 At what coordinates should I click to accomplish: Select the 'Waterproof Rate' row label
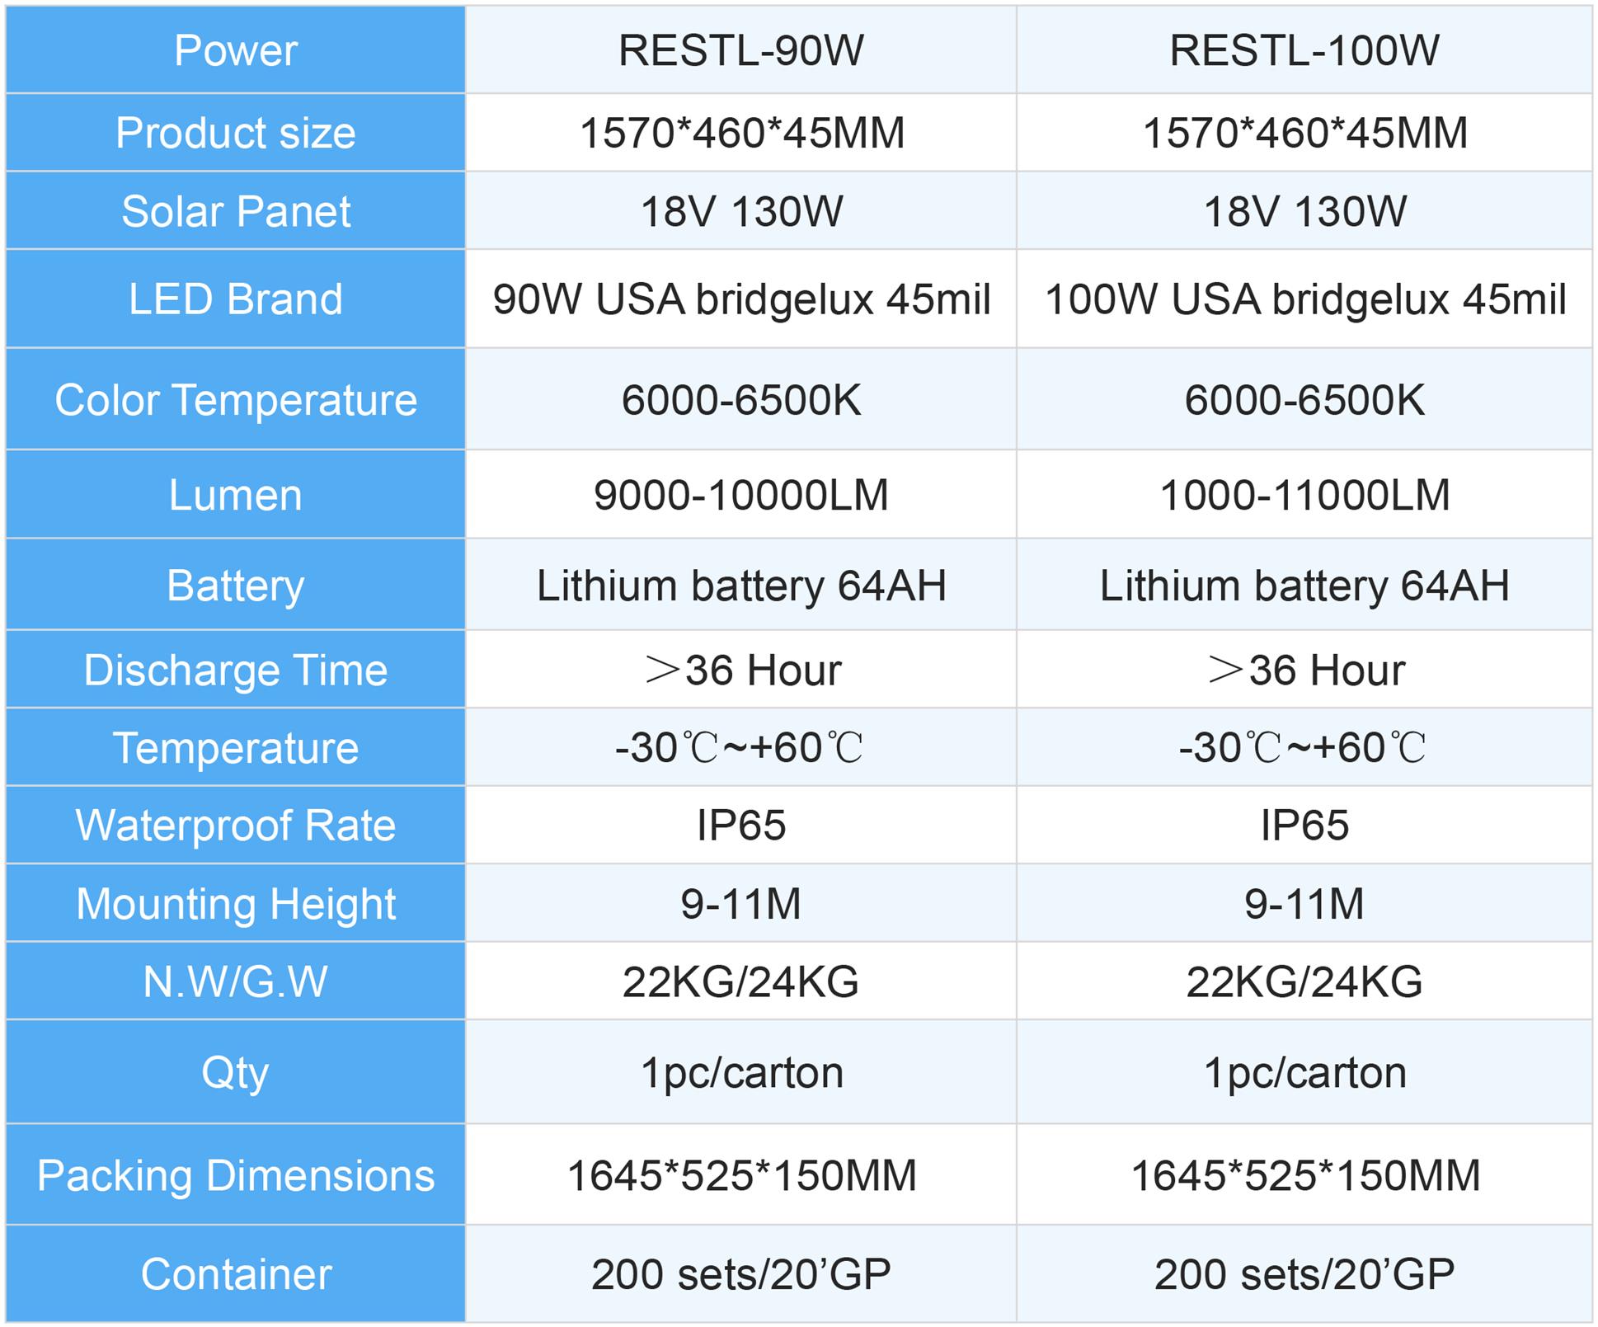pyautogui.click(x=236, y=825)
